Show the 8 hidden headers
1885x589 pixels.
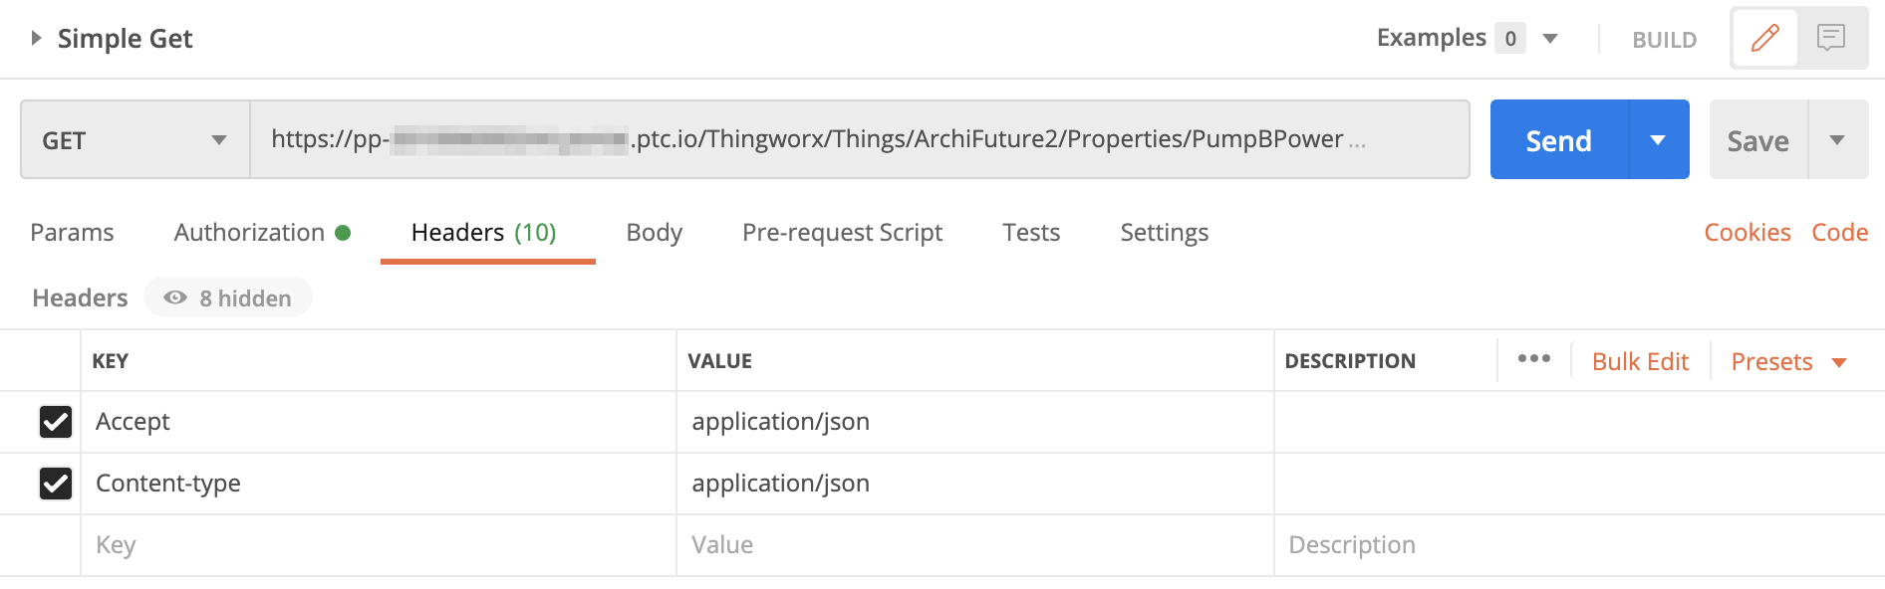[228, 298]
